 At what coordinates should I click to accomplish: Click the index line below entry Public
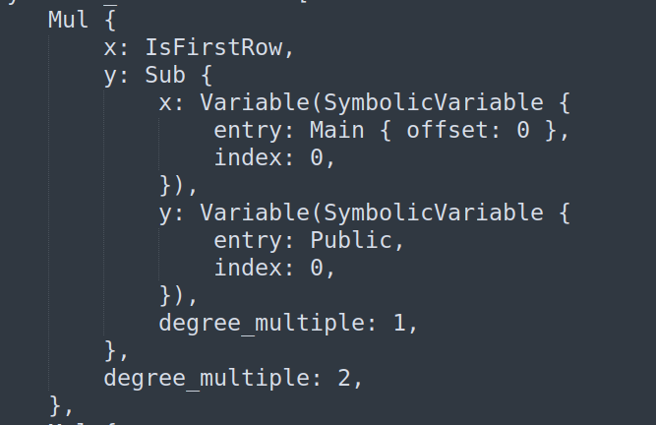coord(274,268)
